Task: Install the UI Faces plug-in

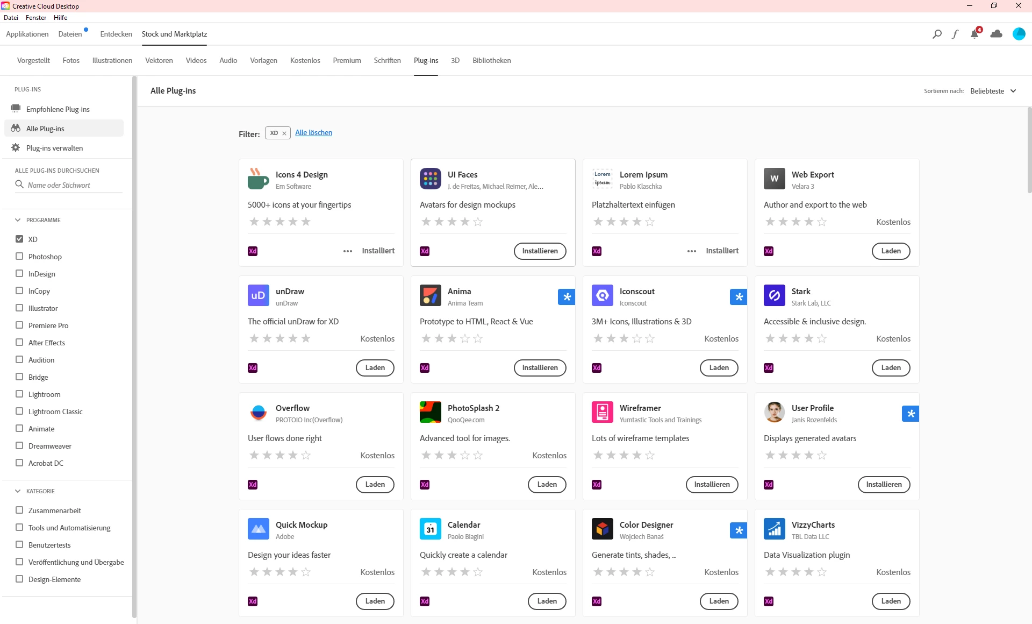Action: click(x=540, y=251)
